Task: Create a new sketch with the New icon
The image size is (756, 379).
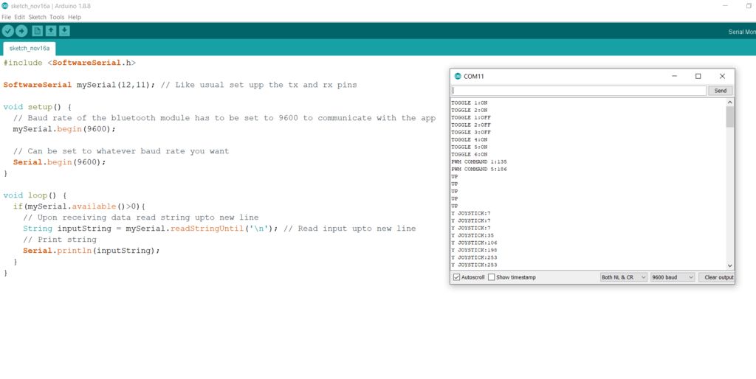Action: (37, 31)
